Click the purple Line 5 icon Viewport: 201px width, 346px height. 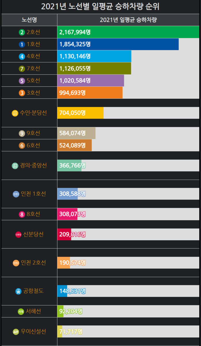pos(22,81)
